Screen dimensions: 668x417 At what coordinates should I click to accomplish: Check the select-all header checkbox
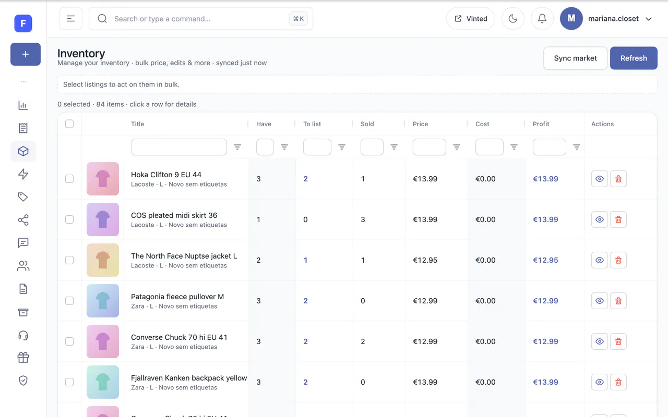[69, 124]
